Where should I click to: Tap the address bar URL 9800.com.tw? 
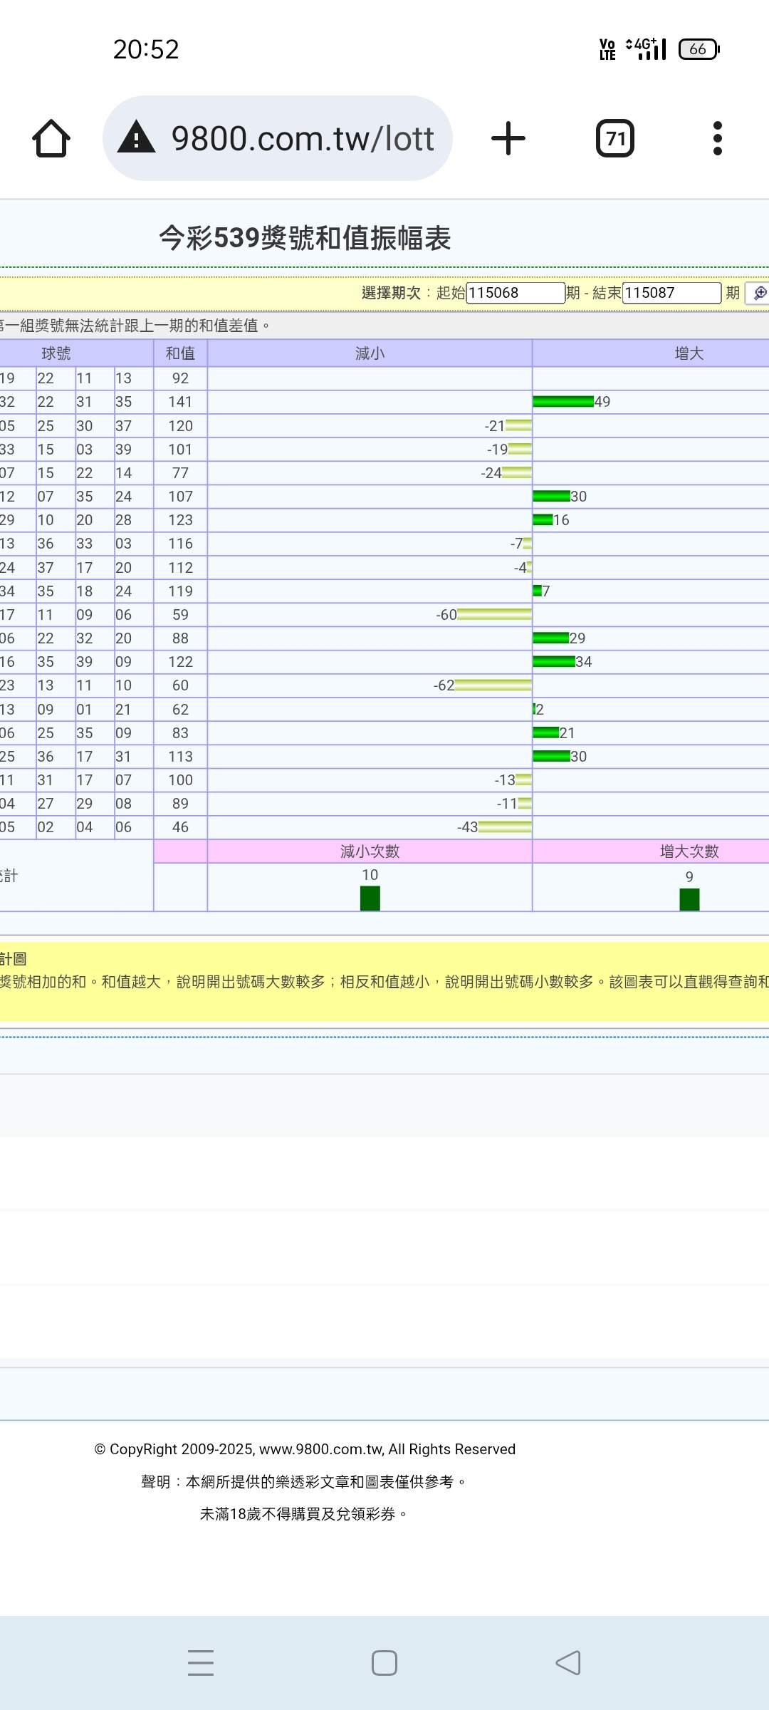click(x=302, y=138)
